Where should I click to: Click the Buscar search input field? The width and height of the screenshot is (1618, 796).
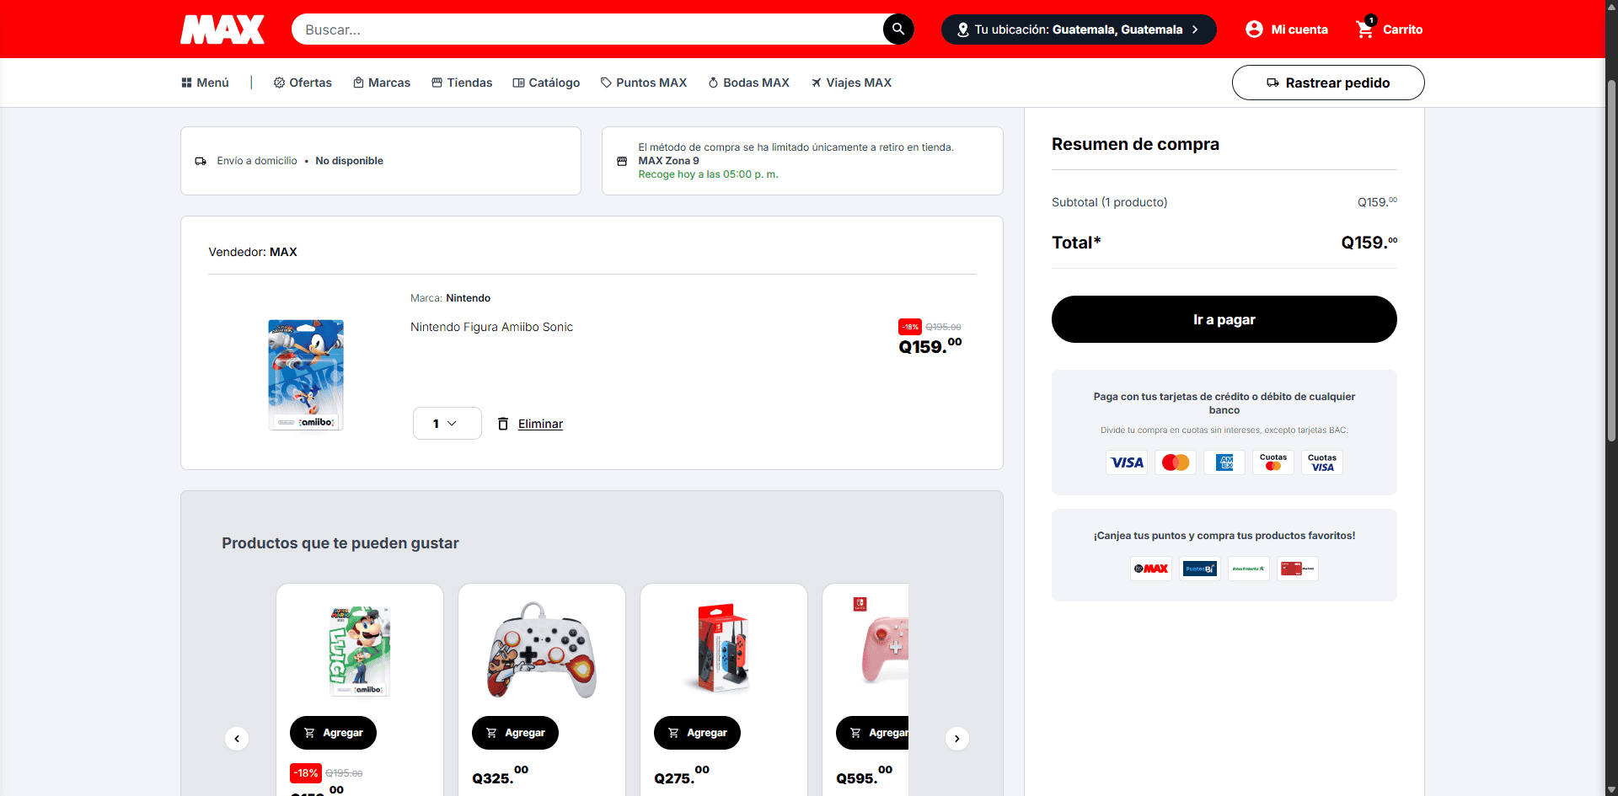click(586, 29)
